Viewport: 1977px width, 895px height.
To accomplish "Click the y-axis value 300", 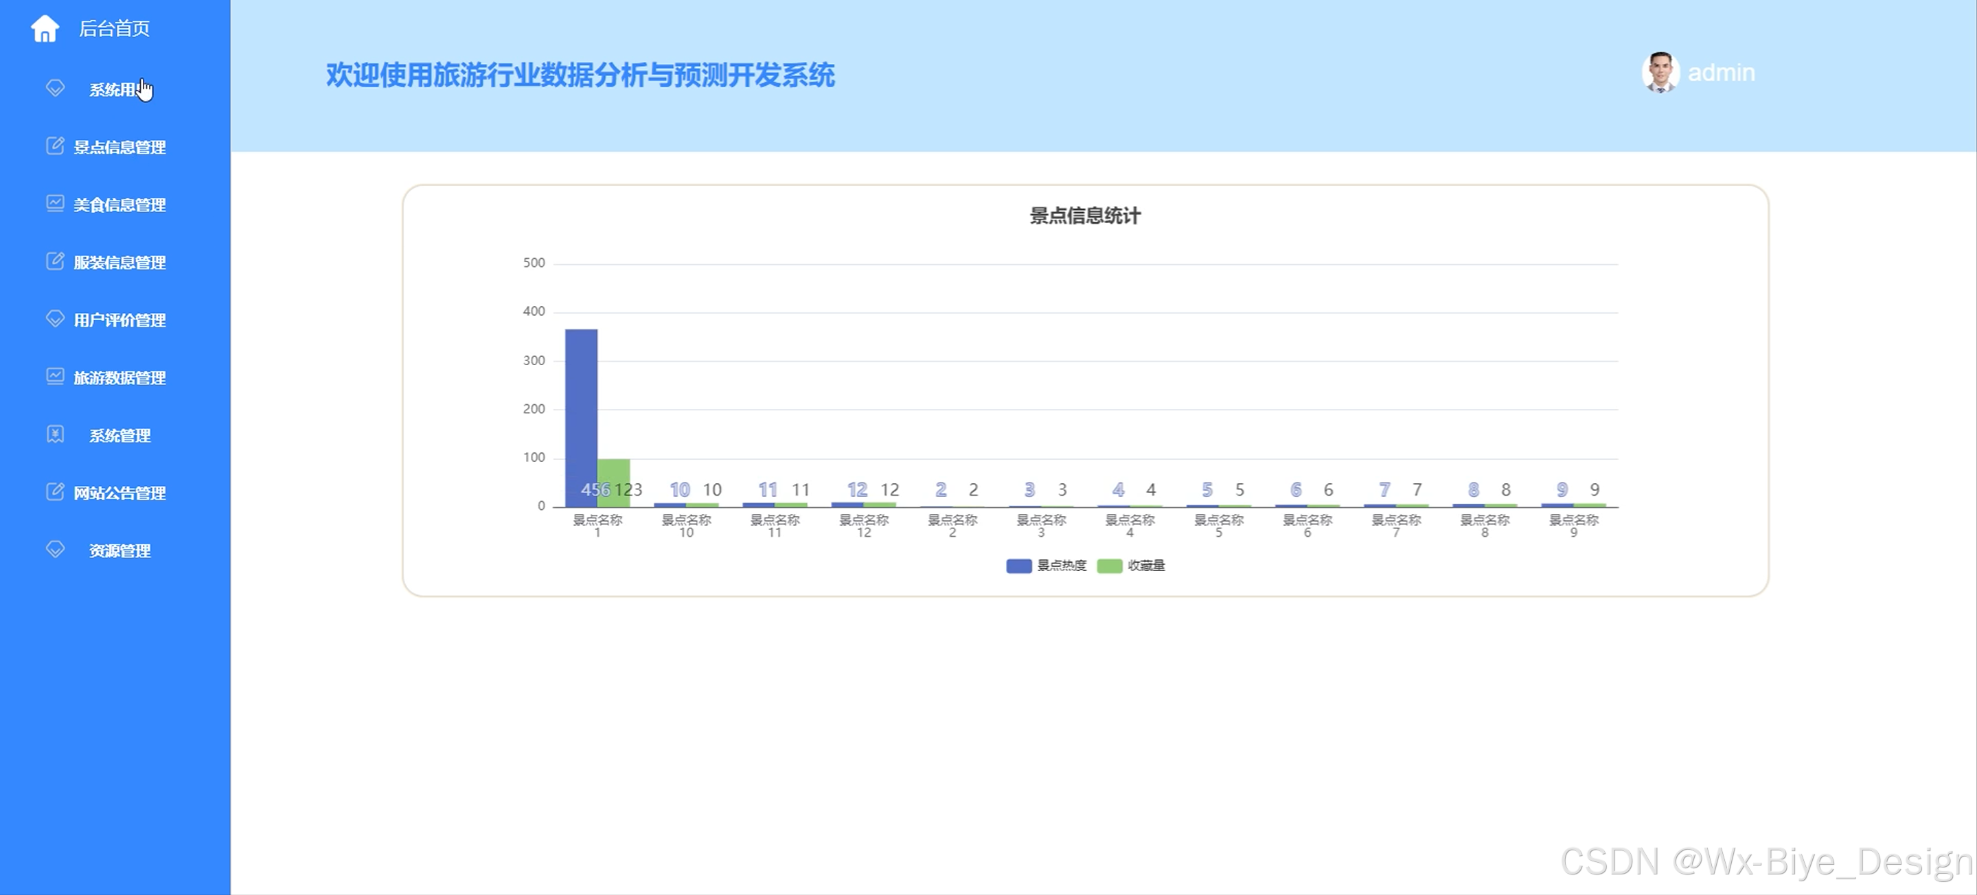I will (x=534, y=360).
